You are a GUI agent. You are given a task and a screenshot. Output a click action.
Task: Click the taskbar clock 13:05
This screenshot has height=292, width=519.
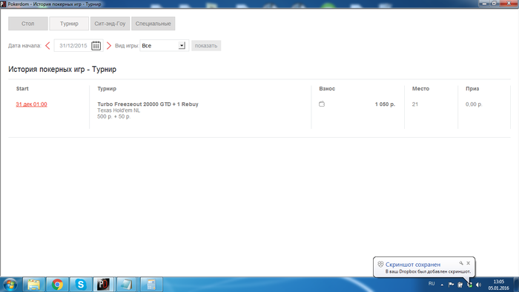click(x=498, y=282)
